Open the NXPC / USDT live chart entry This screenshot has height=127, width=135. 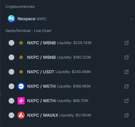(70, 72)
